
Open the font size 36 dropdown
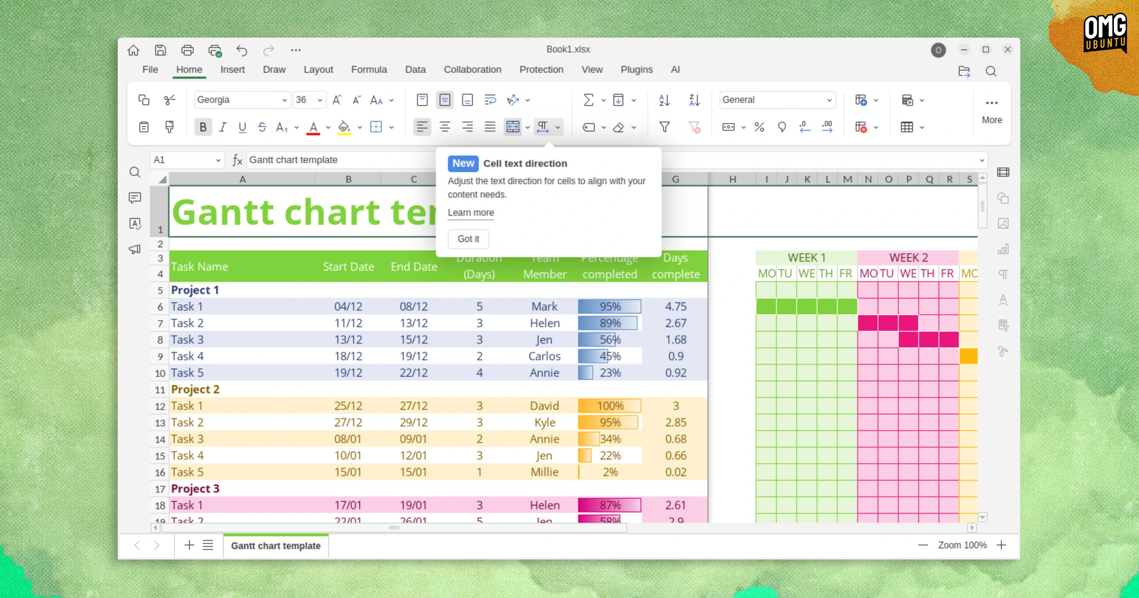[320, 100]
